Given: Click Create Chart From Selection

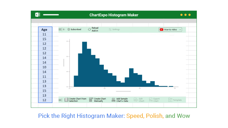Looking at the screenshot, I should (x=75, y=100).
